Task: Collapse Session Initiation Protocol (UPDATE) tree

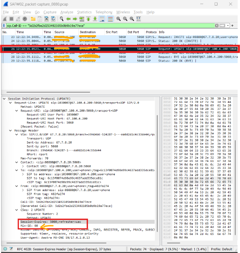Action: 4,99
